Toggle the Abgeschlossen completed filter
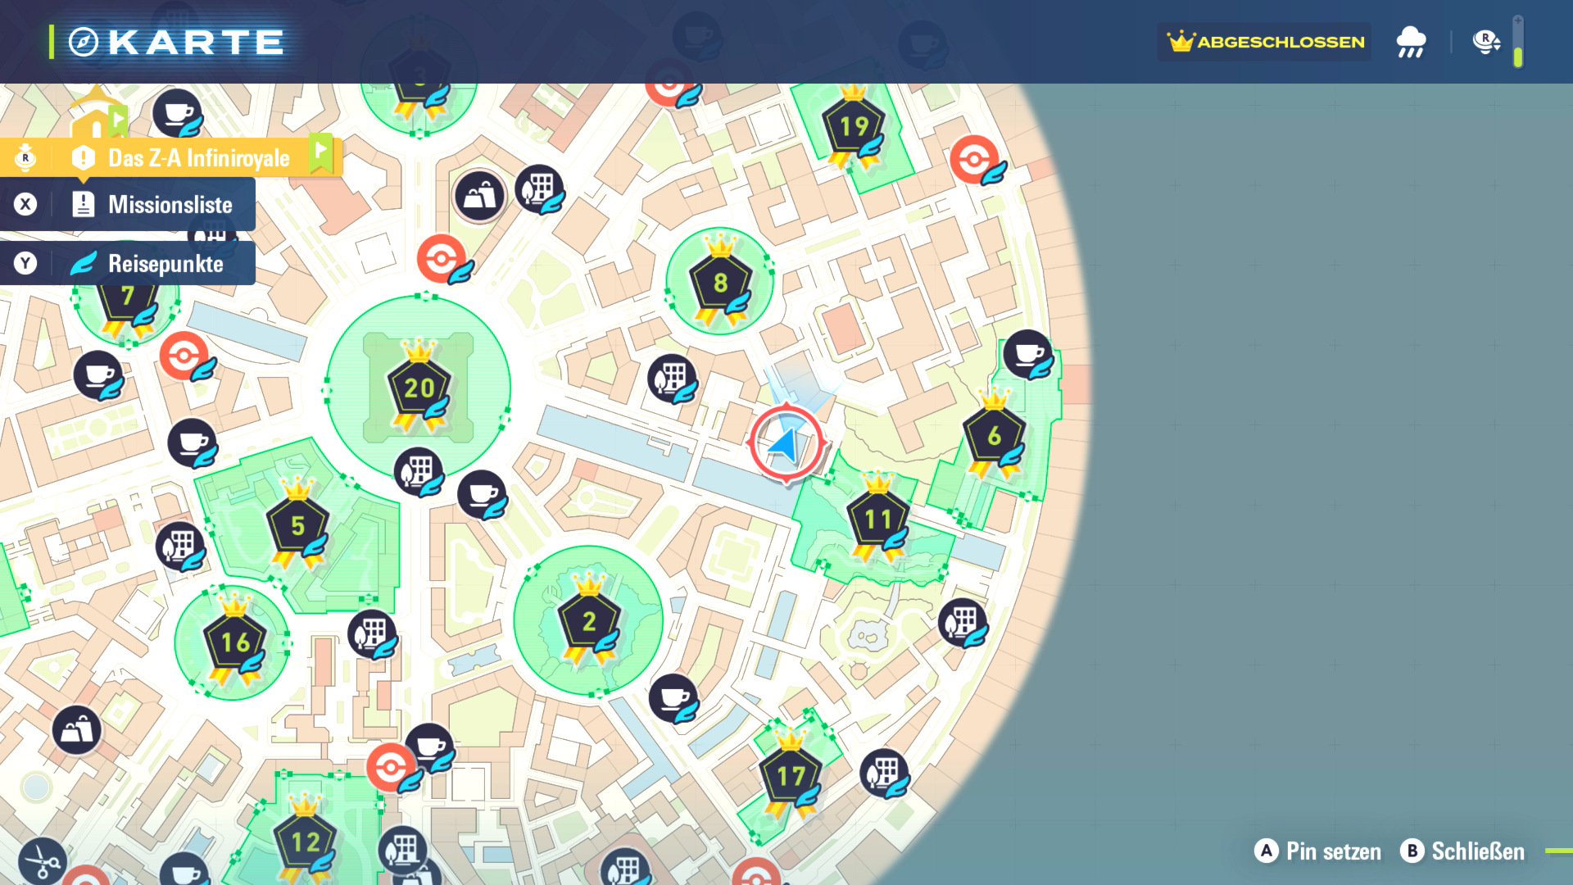1573x885 pixels. click(1265, 42)
